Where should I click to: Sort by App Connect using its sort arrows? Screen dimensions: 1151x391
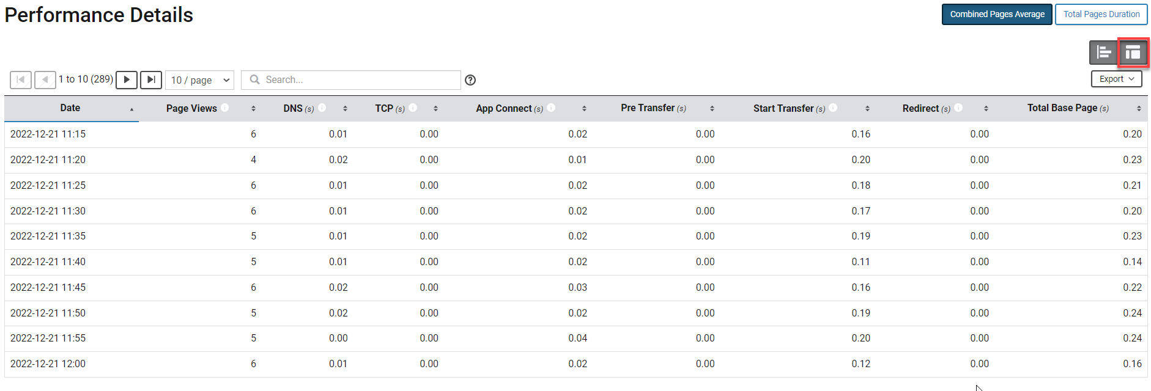click(584, 109)
